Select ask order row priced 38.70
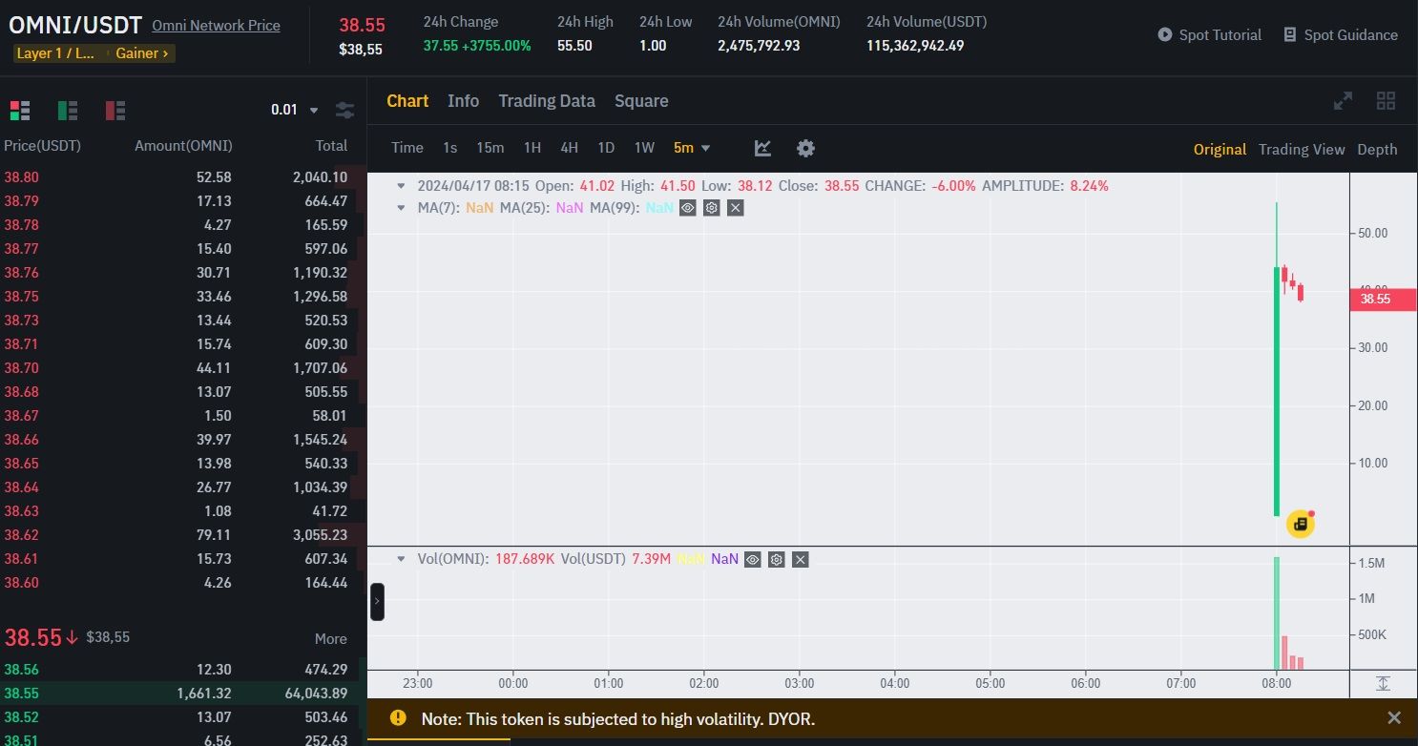This screenshot has height=746, width=1418. pyautogui.click(x=183, y=367)
